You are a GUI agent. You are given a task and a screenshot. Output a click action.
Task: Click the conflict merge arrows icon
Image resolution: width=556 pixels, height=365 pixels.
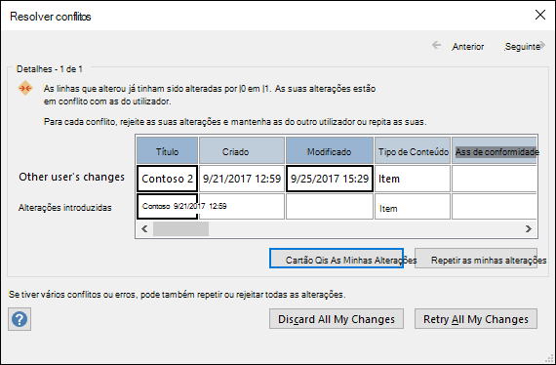tap(25, 88)
